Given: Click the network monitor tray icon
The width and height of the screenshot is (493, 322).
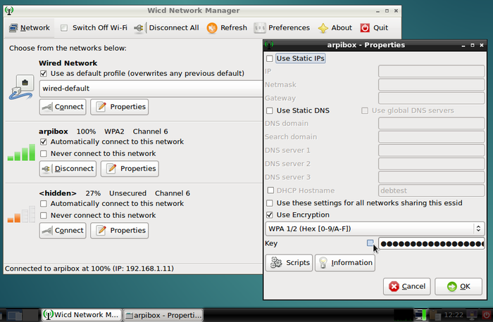Looking at the screenshot, I should pos(420,315).
